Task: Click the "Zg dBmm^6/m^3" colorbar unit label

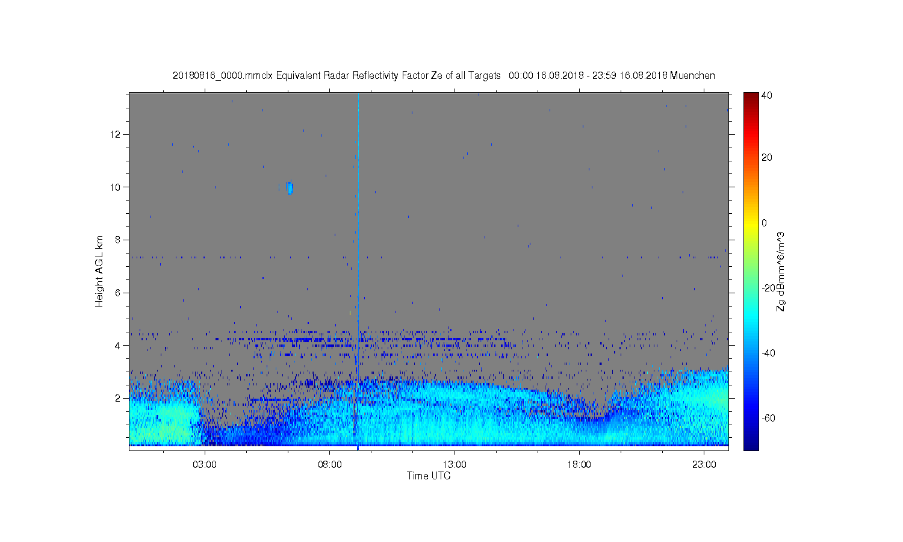Action: [x=781, y=271]
